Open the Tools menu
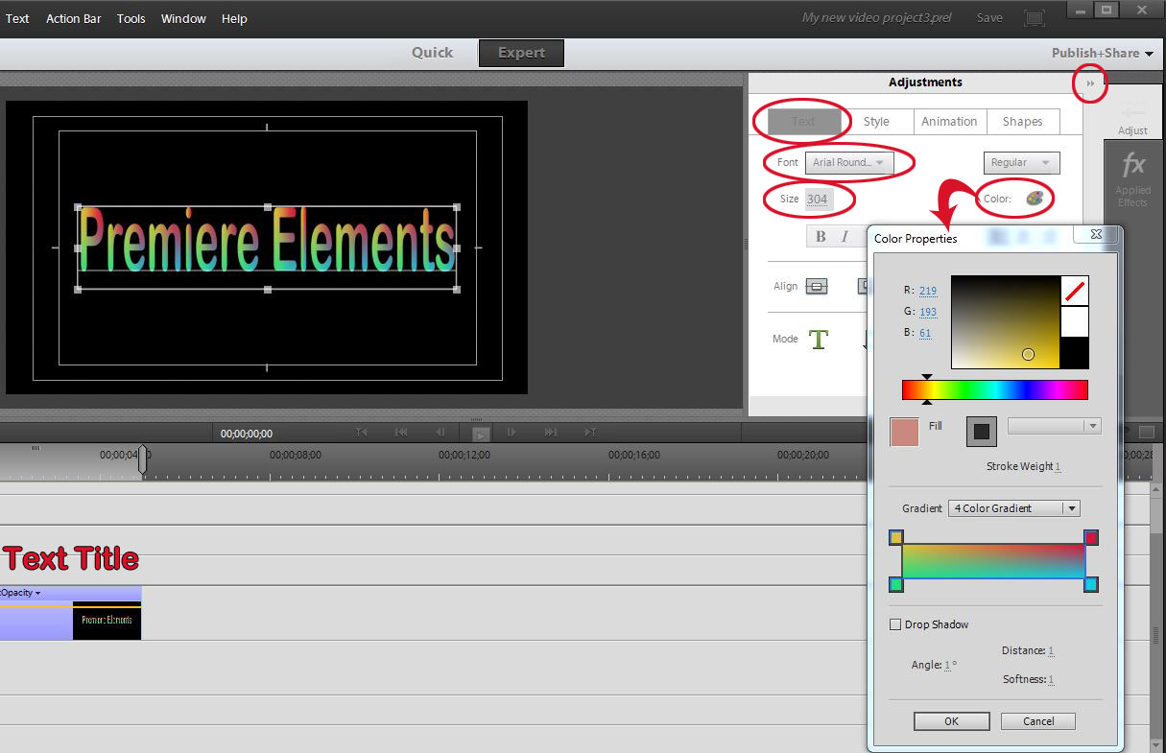1166x753 pixels. coord(131,18)
